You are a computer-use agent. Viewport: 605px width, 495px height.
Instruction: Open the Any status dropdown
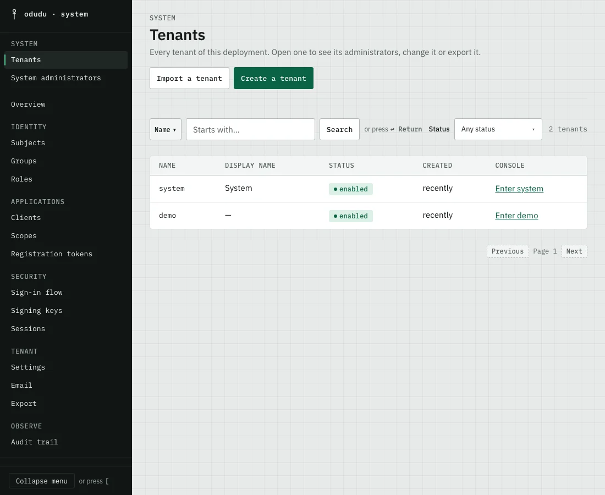tap(498, 129)
